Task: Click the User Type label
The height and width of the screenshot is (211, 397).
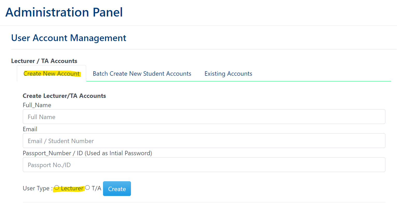Action: coord(37,189)
